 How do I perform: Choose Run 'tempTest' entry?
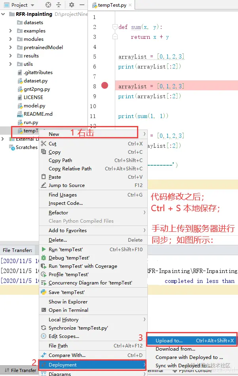[x=93, y=250]
